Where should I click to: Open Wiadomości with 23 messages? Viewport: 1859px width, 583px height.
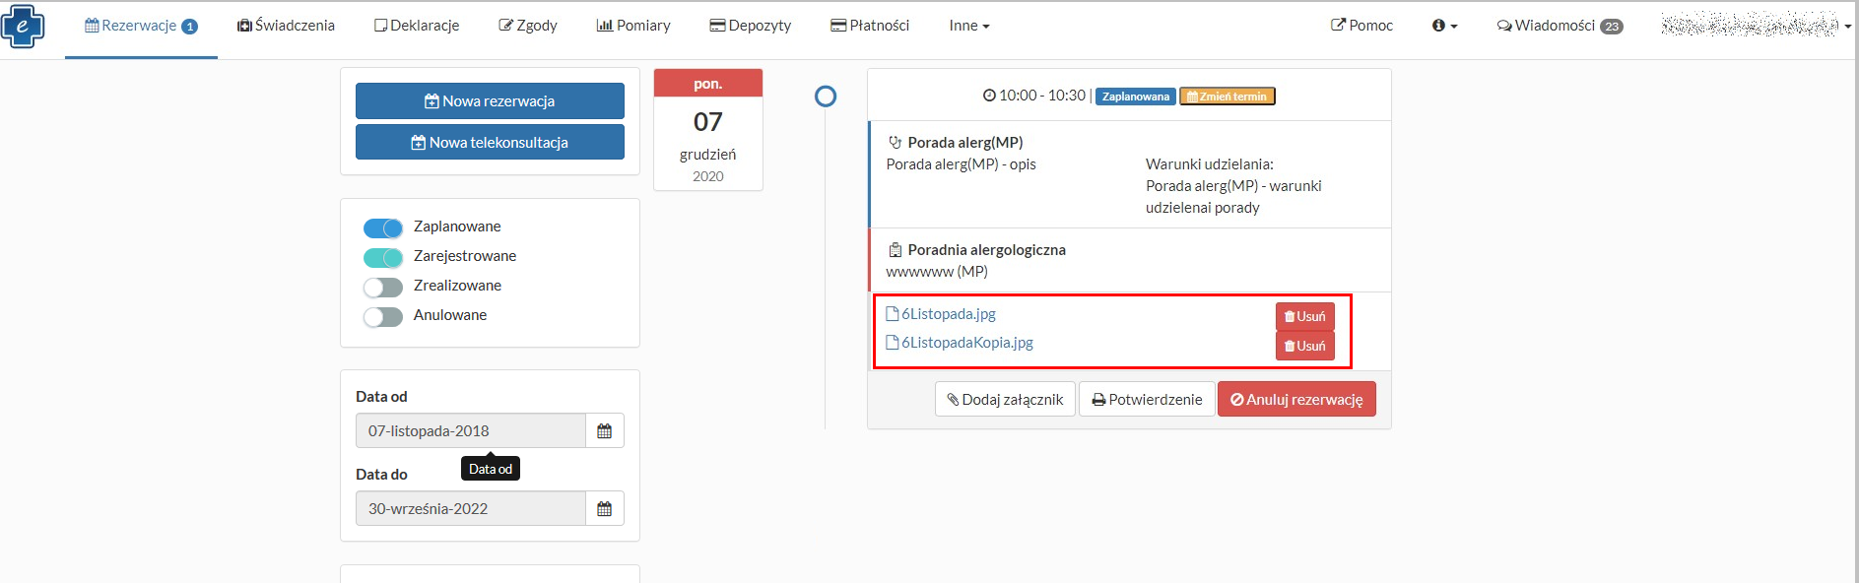[x=1560, y=26]
